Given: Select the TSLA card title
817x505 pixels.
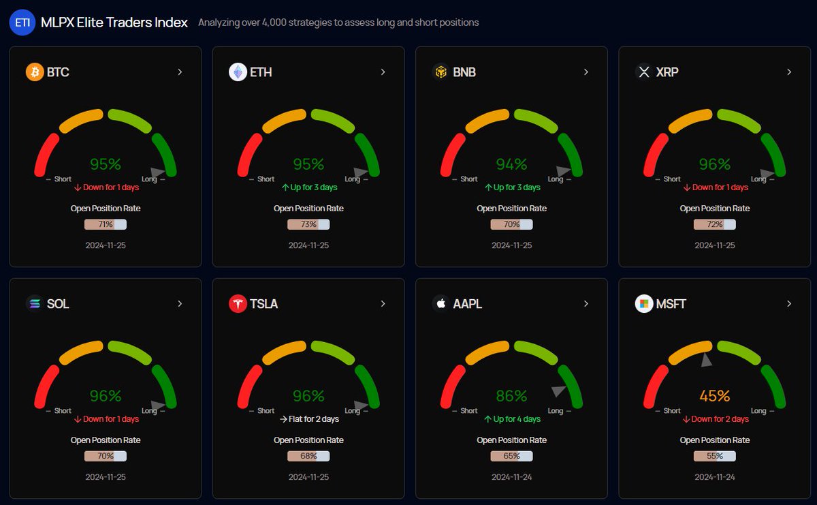Looking at the screenshot, I should tap(264, 303).
